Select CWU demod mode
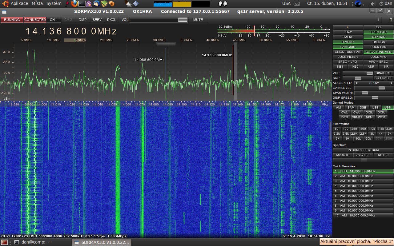Viewport: 394px width, 246px height. pyautogui.click(x=357, y=113)
